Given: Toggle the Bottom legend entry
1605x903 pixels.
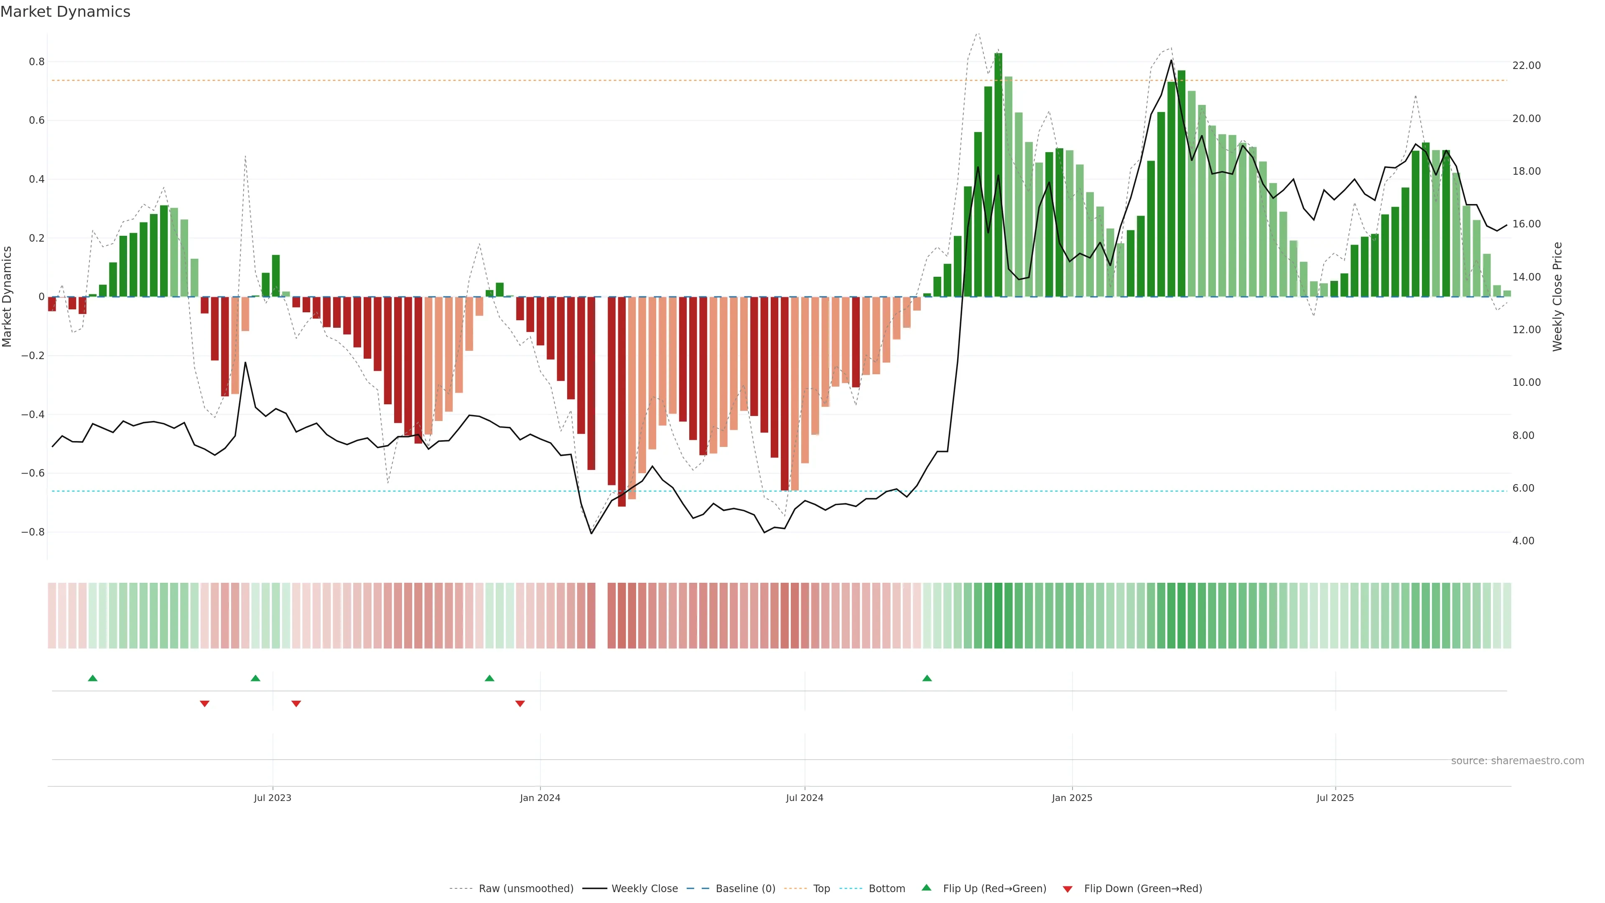Looking at the screenshot, I should coord(887,889).
